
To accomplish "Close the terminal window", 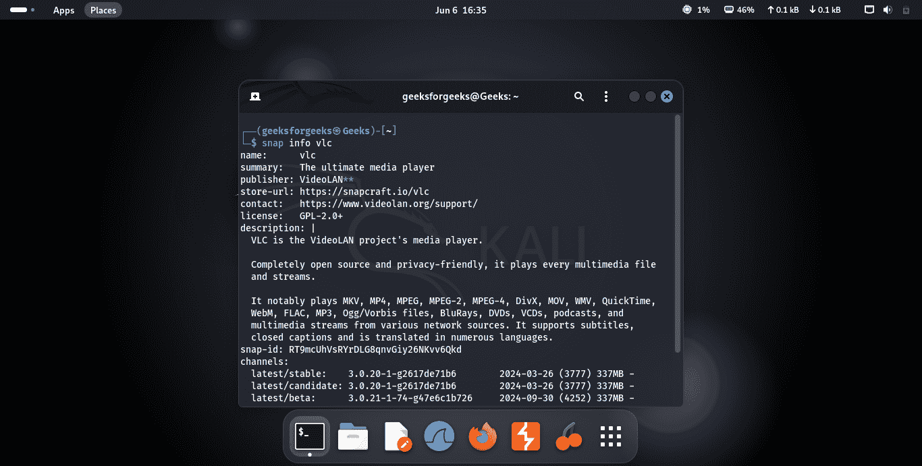I will coord(667,96).
